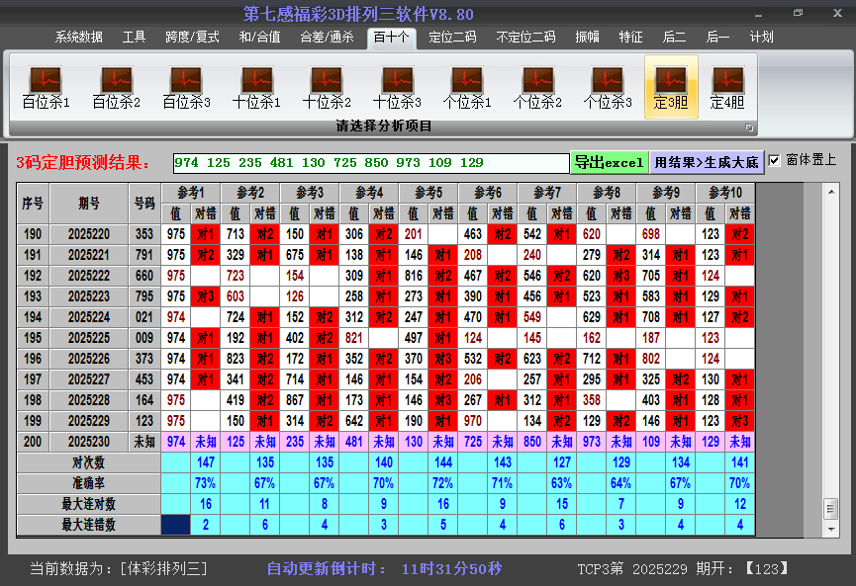Click the 导出excel button

pos(609,162)
